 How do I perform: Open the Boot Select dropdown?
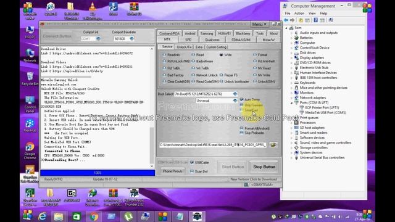pyautogui.click(x=235, y=94)
